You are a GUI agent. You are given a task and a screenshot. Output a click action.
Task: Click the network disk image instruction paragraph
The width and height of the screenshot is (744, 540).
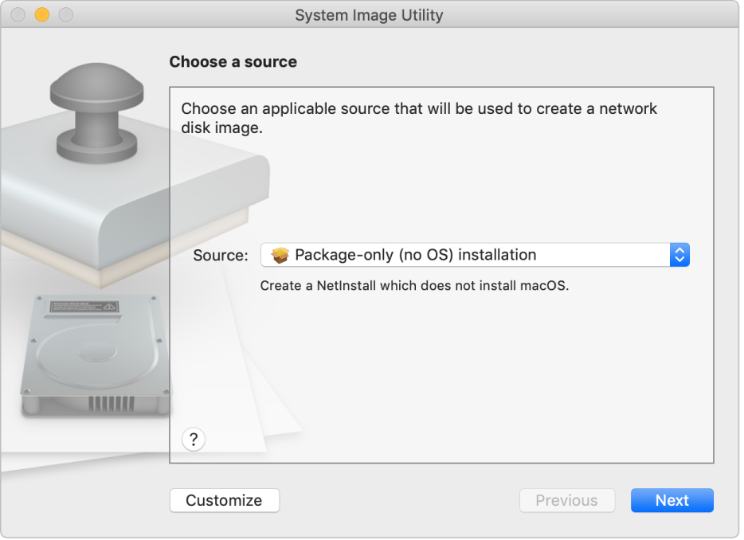point(419,117)
